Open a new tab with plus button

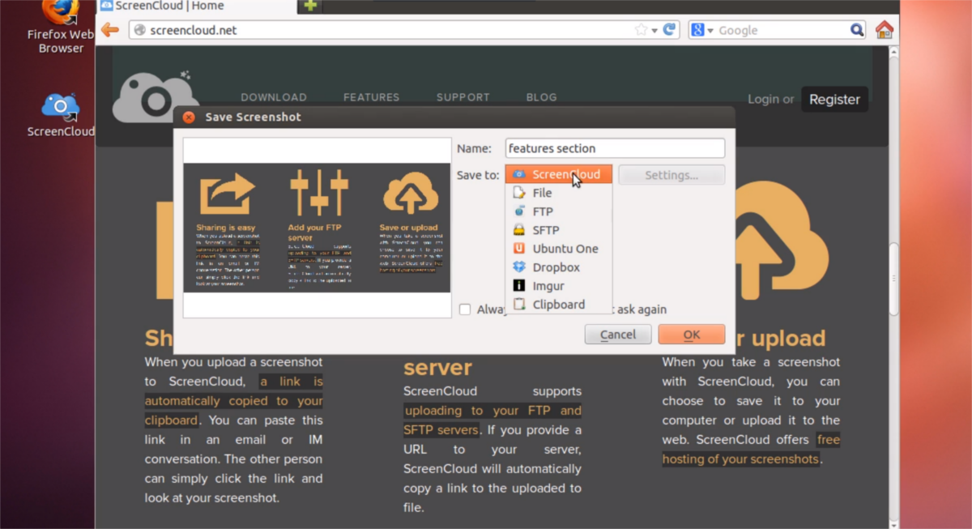pyautogui.click(x=309, y=6)
